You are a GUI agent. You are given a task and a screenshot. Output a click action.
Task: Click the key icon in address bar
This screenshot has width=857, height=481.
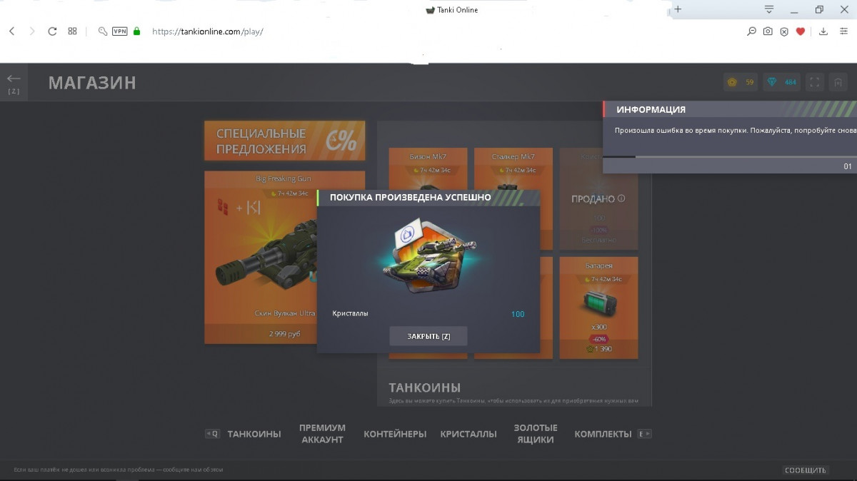tap(103, 31)
